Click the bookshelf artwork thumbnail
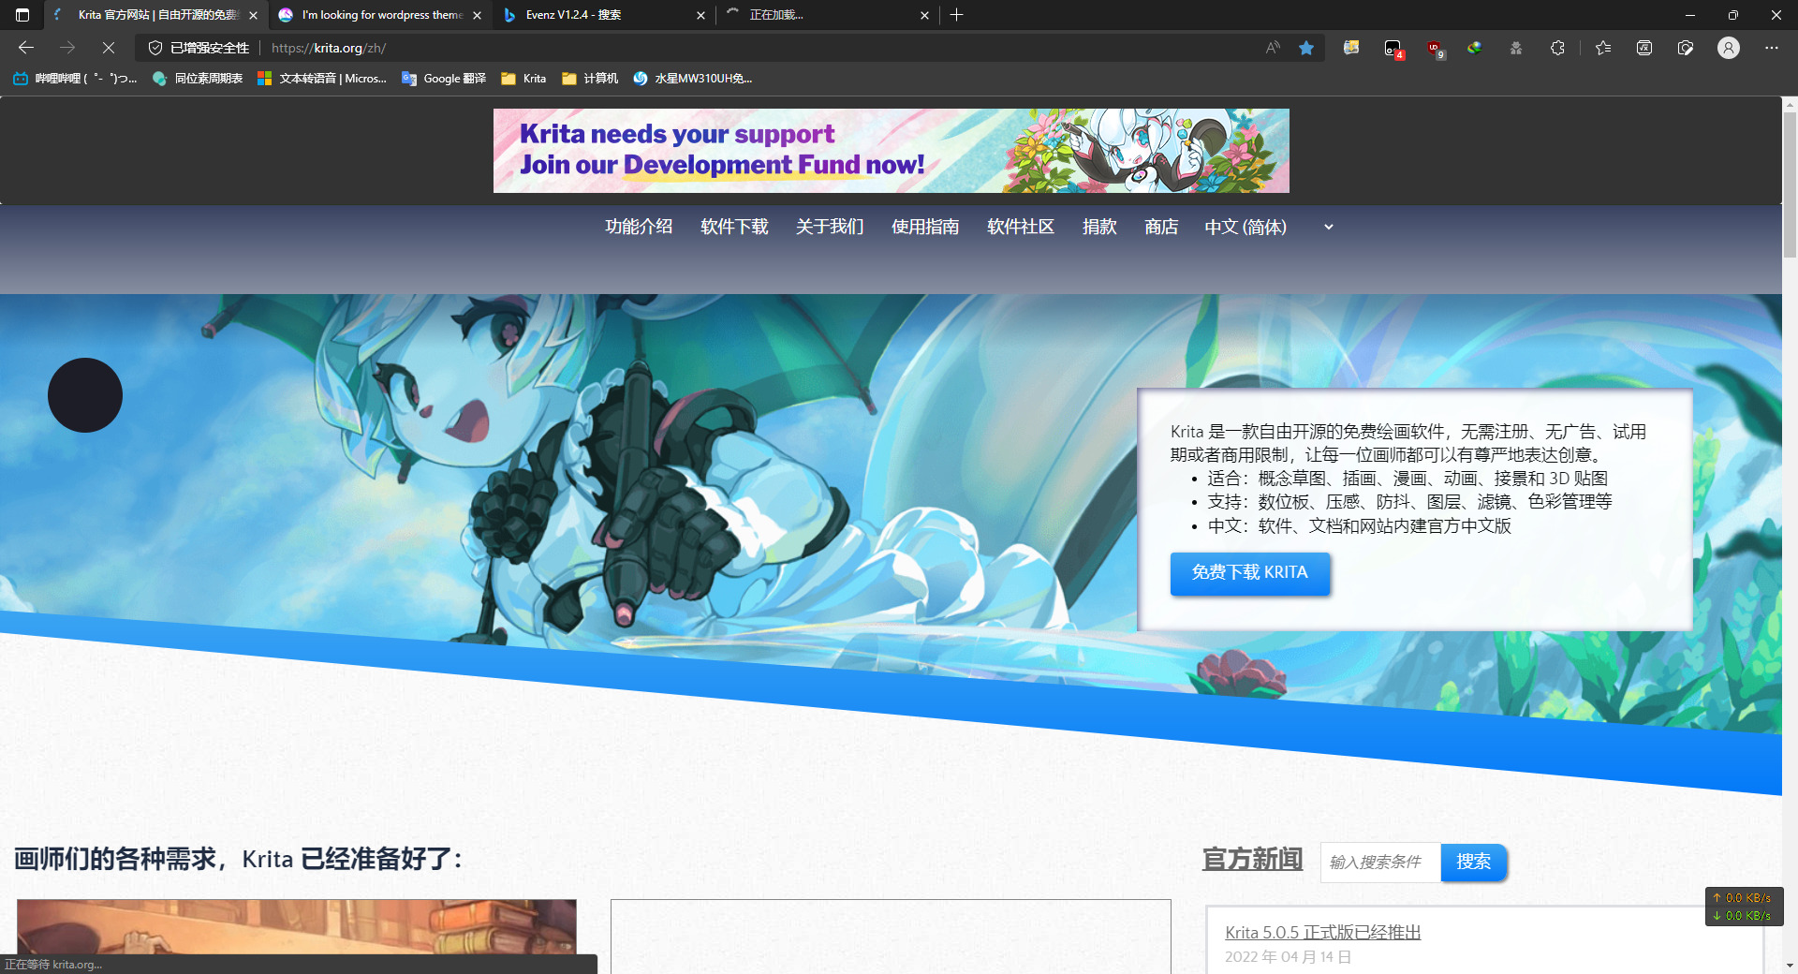This screenshot has width=1798, height=974. point(297,927)
